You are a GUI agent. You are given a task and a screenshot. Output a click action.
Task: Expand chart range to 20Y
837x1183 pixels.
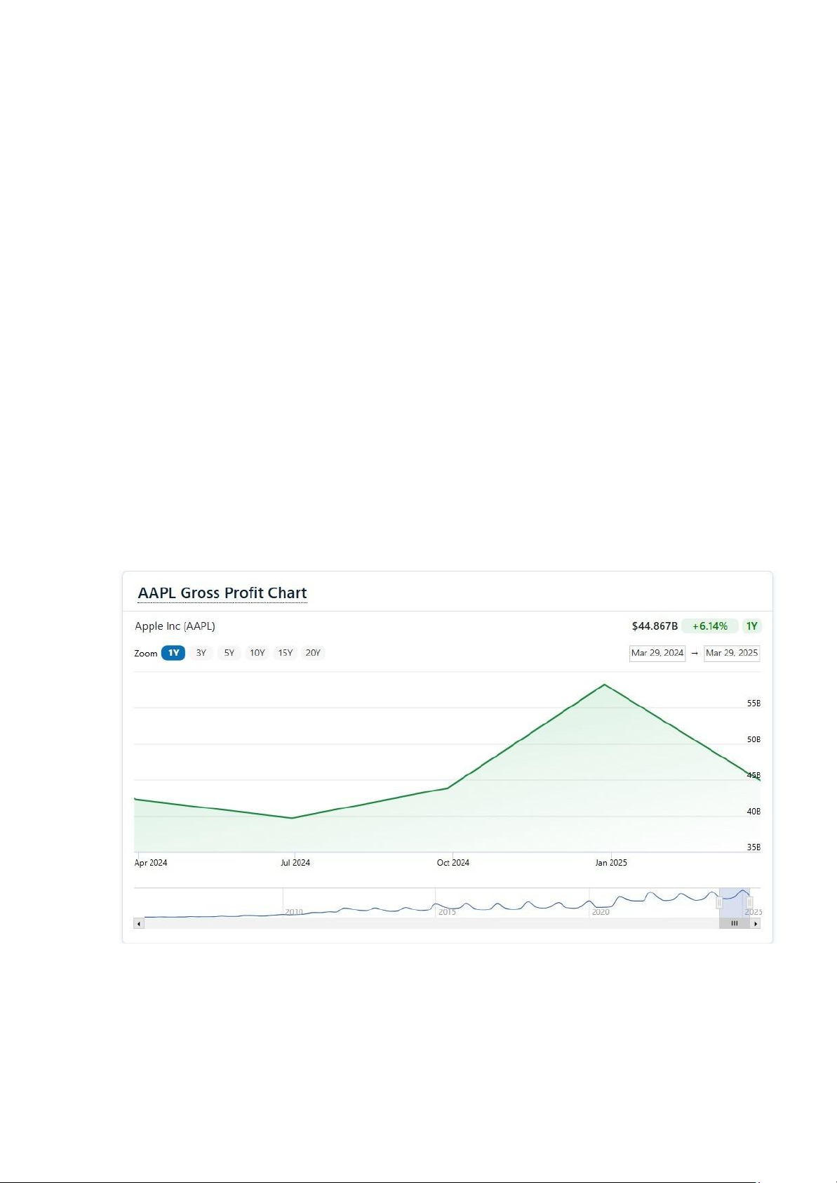[313, 653]
